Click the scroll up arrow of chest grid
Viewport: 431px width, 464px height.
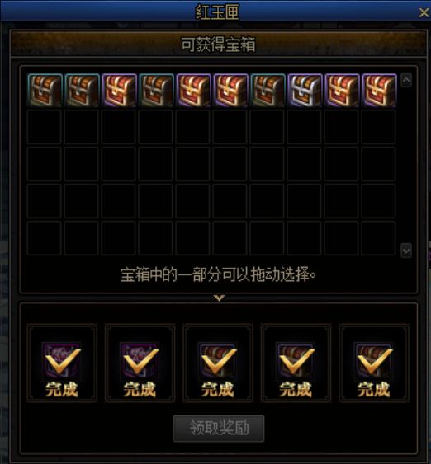coord(406,80)
